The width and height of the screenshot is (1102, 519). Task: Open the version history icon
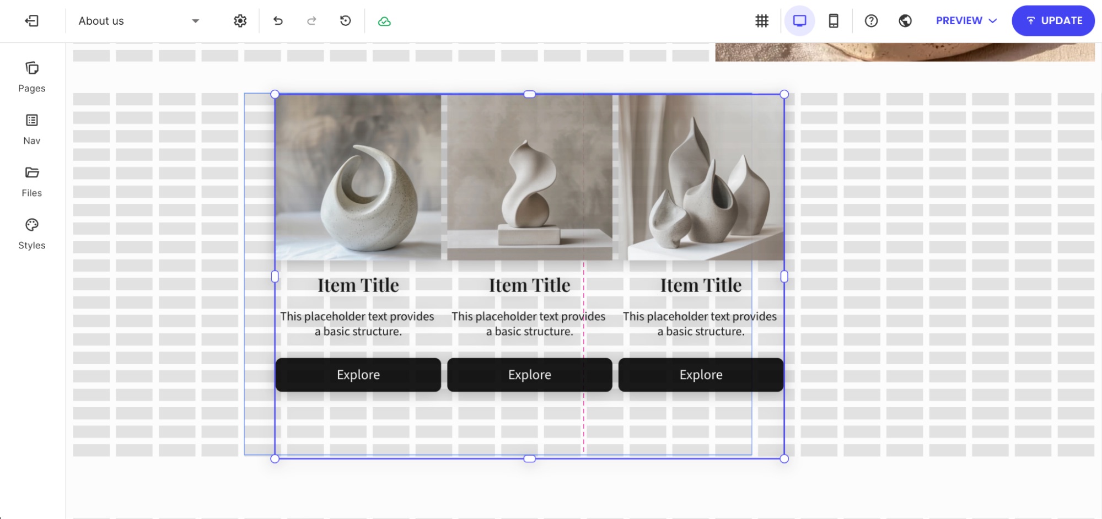pyautogui.click(x=345, y=21)
